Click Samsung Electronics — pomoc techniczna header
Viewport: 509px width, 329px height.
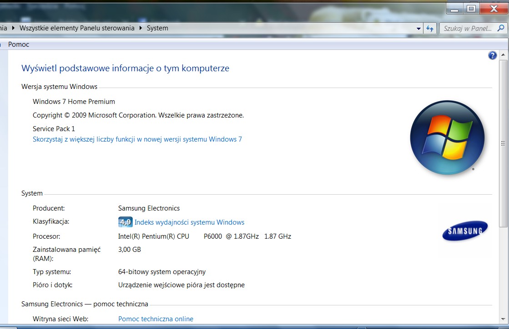pyautogui.click(x=85, y=304)
